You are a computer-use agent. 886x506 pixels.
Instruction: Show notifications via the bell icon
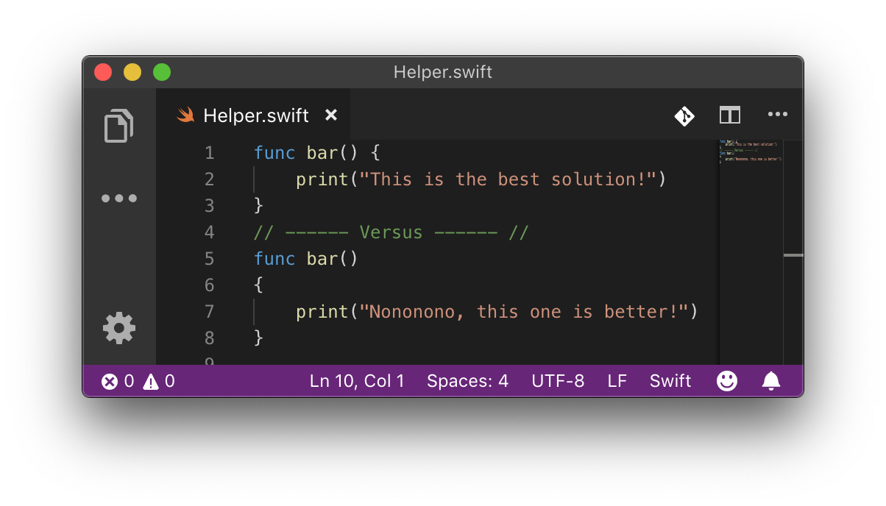click(771, 381)
